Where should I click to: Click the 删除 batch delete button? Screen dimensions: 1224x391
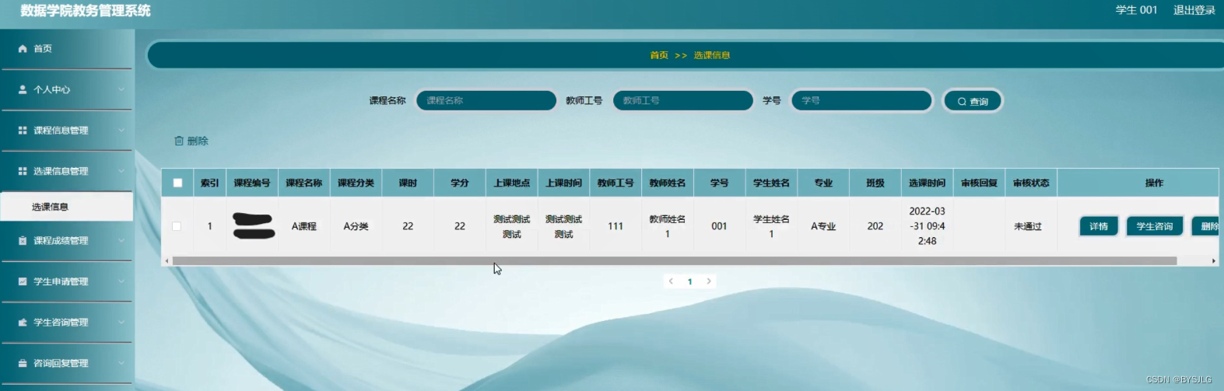point(191,141)
